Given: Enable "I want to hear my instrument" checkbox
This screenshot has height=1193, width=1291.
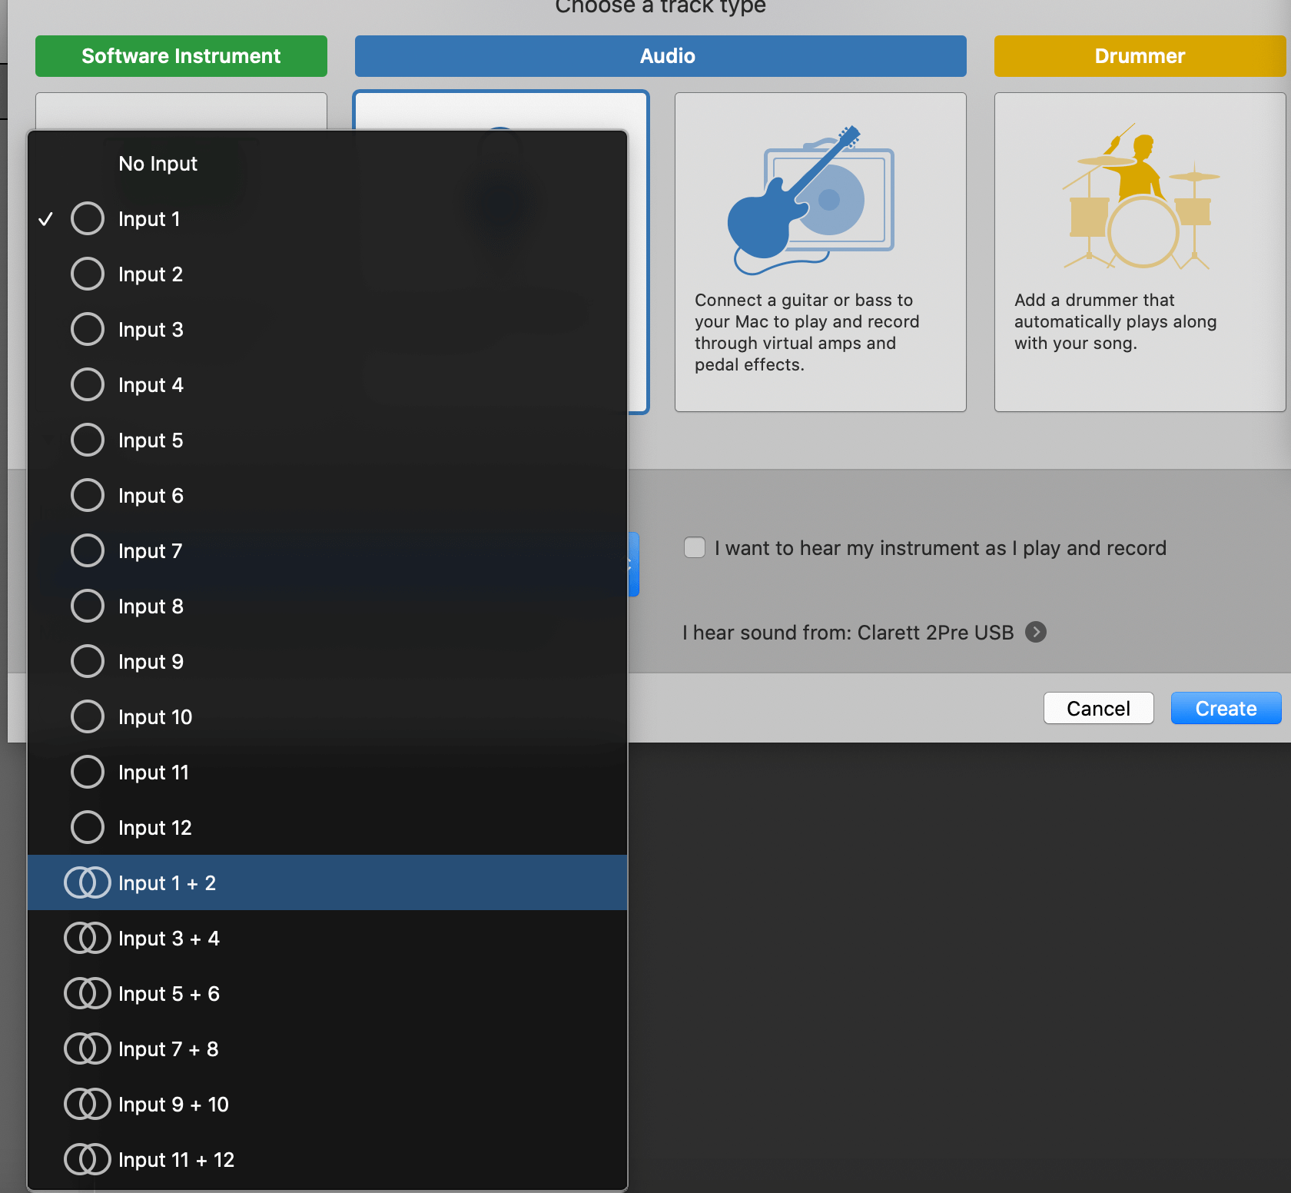Looking at the screenshot, I should (694, 547).
